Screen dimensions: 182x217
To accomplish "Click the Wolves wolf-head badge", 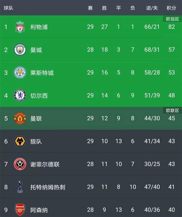I will pyautogui.click(x=20, y=141).
